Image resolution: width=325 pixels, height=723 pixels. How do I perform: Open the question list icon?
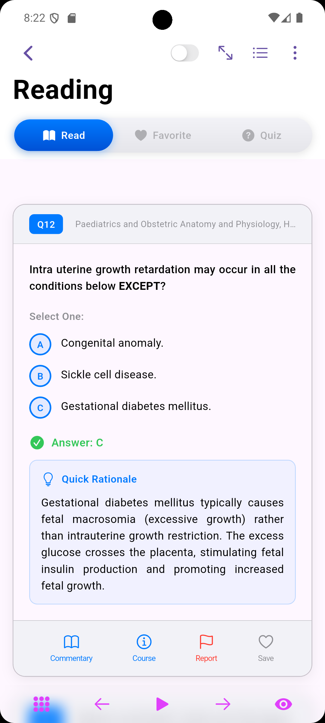pos(260,53)
